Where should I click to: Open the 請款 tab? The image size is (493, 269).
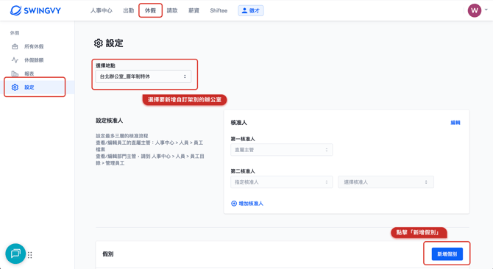tap(172, 10)
